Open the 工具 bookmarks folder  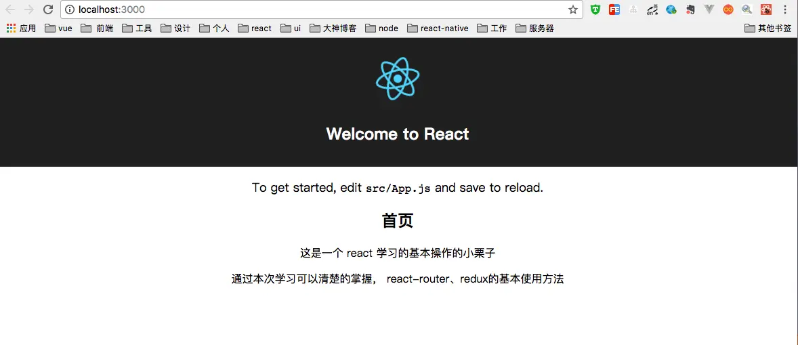click(x=137, y=28)
